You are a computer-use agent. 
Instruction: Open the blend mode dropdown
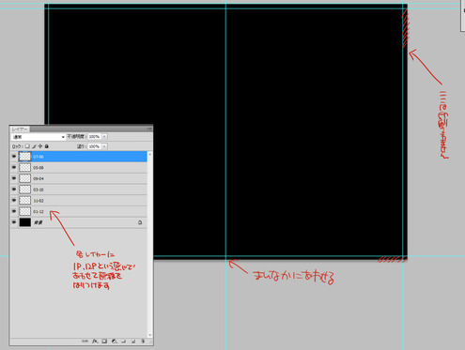[x=39, y=137]
